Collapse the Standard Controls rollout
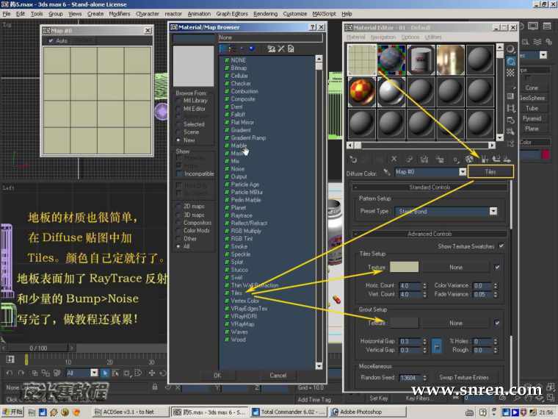This screenshot has height=419, width=558. coord(430,187)
